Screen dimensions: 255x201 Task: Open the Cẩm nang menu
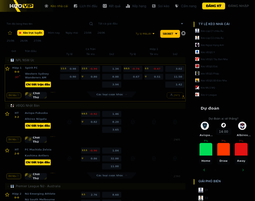coord(186,6)
